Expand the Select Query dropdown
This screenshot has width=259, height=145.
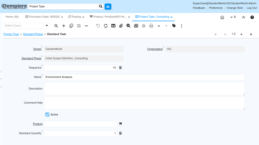(x=47, y=25)
